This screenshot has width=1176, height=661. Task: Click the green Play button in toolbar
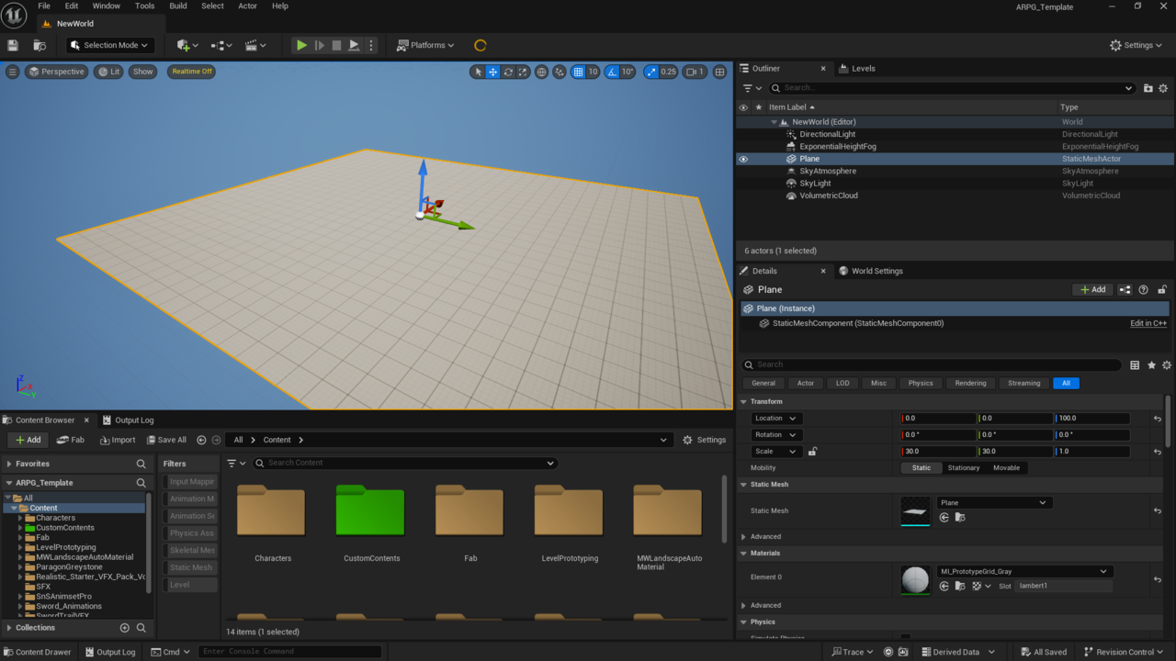tap(301, 45)
